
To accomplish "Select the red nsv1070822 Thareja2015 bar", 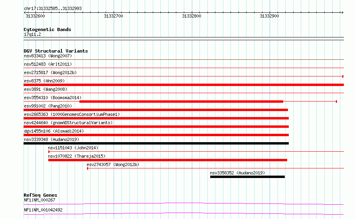I will 168,160.
